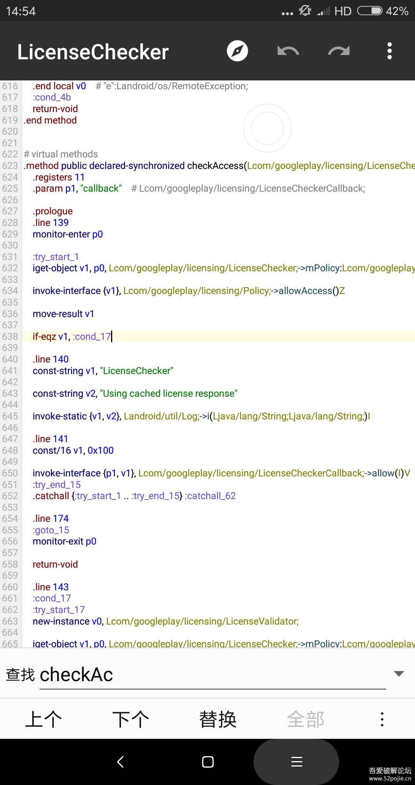This screenshot has height=785, width=415.
Task: Go to next match with 下个
Action: 131,719
